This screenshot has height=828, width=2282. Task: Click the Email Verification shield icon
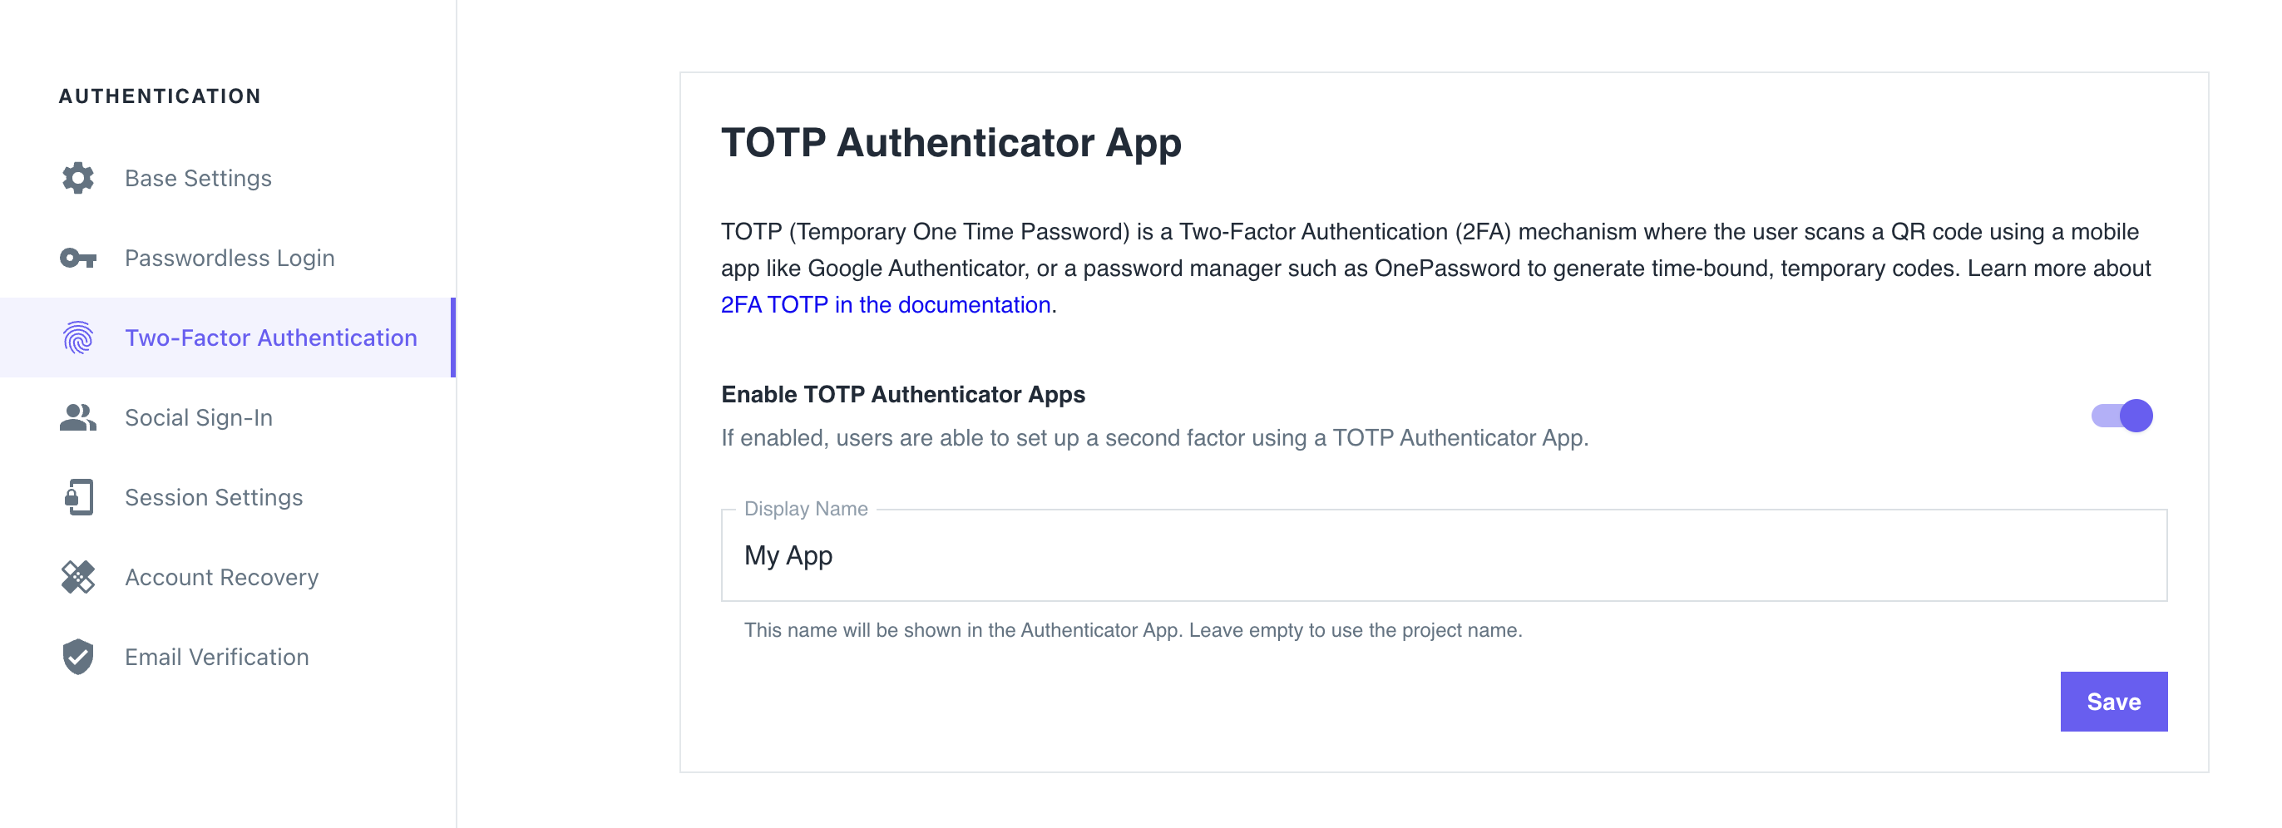tap(78, 656)
